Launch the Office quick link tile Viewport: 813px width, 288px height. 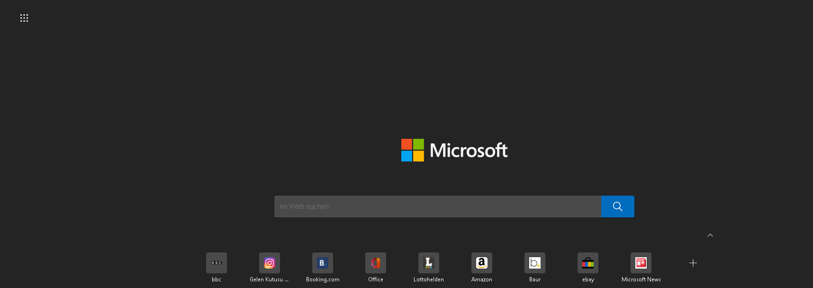tap(376, 263)
